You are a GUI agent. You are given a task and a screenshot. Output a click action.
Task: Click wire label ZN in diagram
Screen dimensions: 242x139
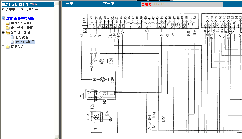pyautogui.click(x=91, y=65)
